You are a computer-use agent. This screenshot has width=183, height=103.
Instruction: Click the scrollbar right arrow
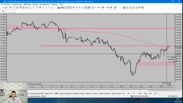click(x=181, y=91)
